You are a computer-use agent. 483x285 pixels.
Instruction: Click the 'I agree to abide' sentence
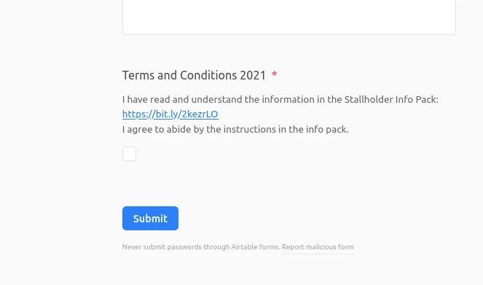pyautogui.click(x=235, y=130)
